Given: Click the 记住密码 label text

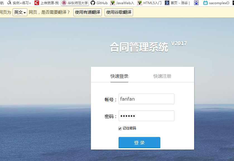Looking at the screenshot, I should 129,128.
